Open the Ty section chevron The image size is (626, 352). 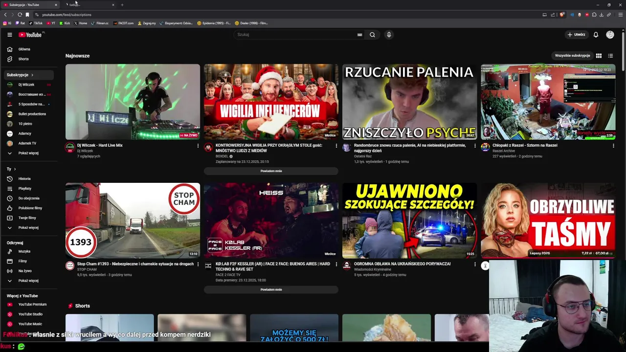point(15,169)
